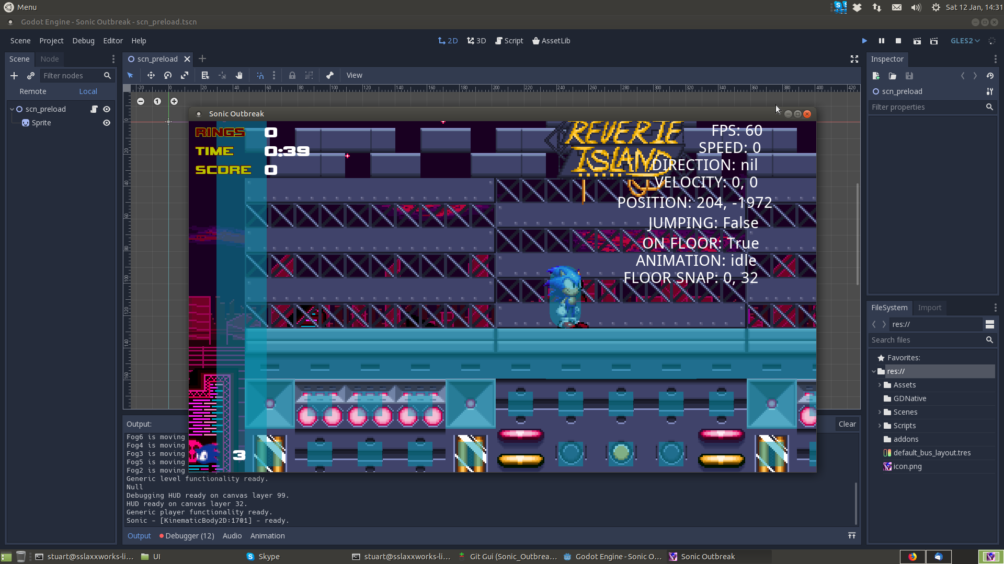
Task: Add a new child node
Action: pos(14,76)
